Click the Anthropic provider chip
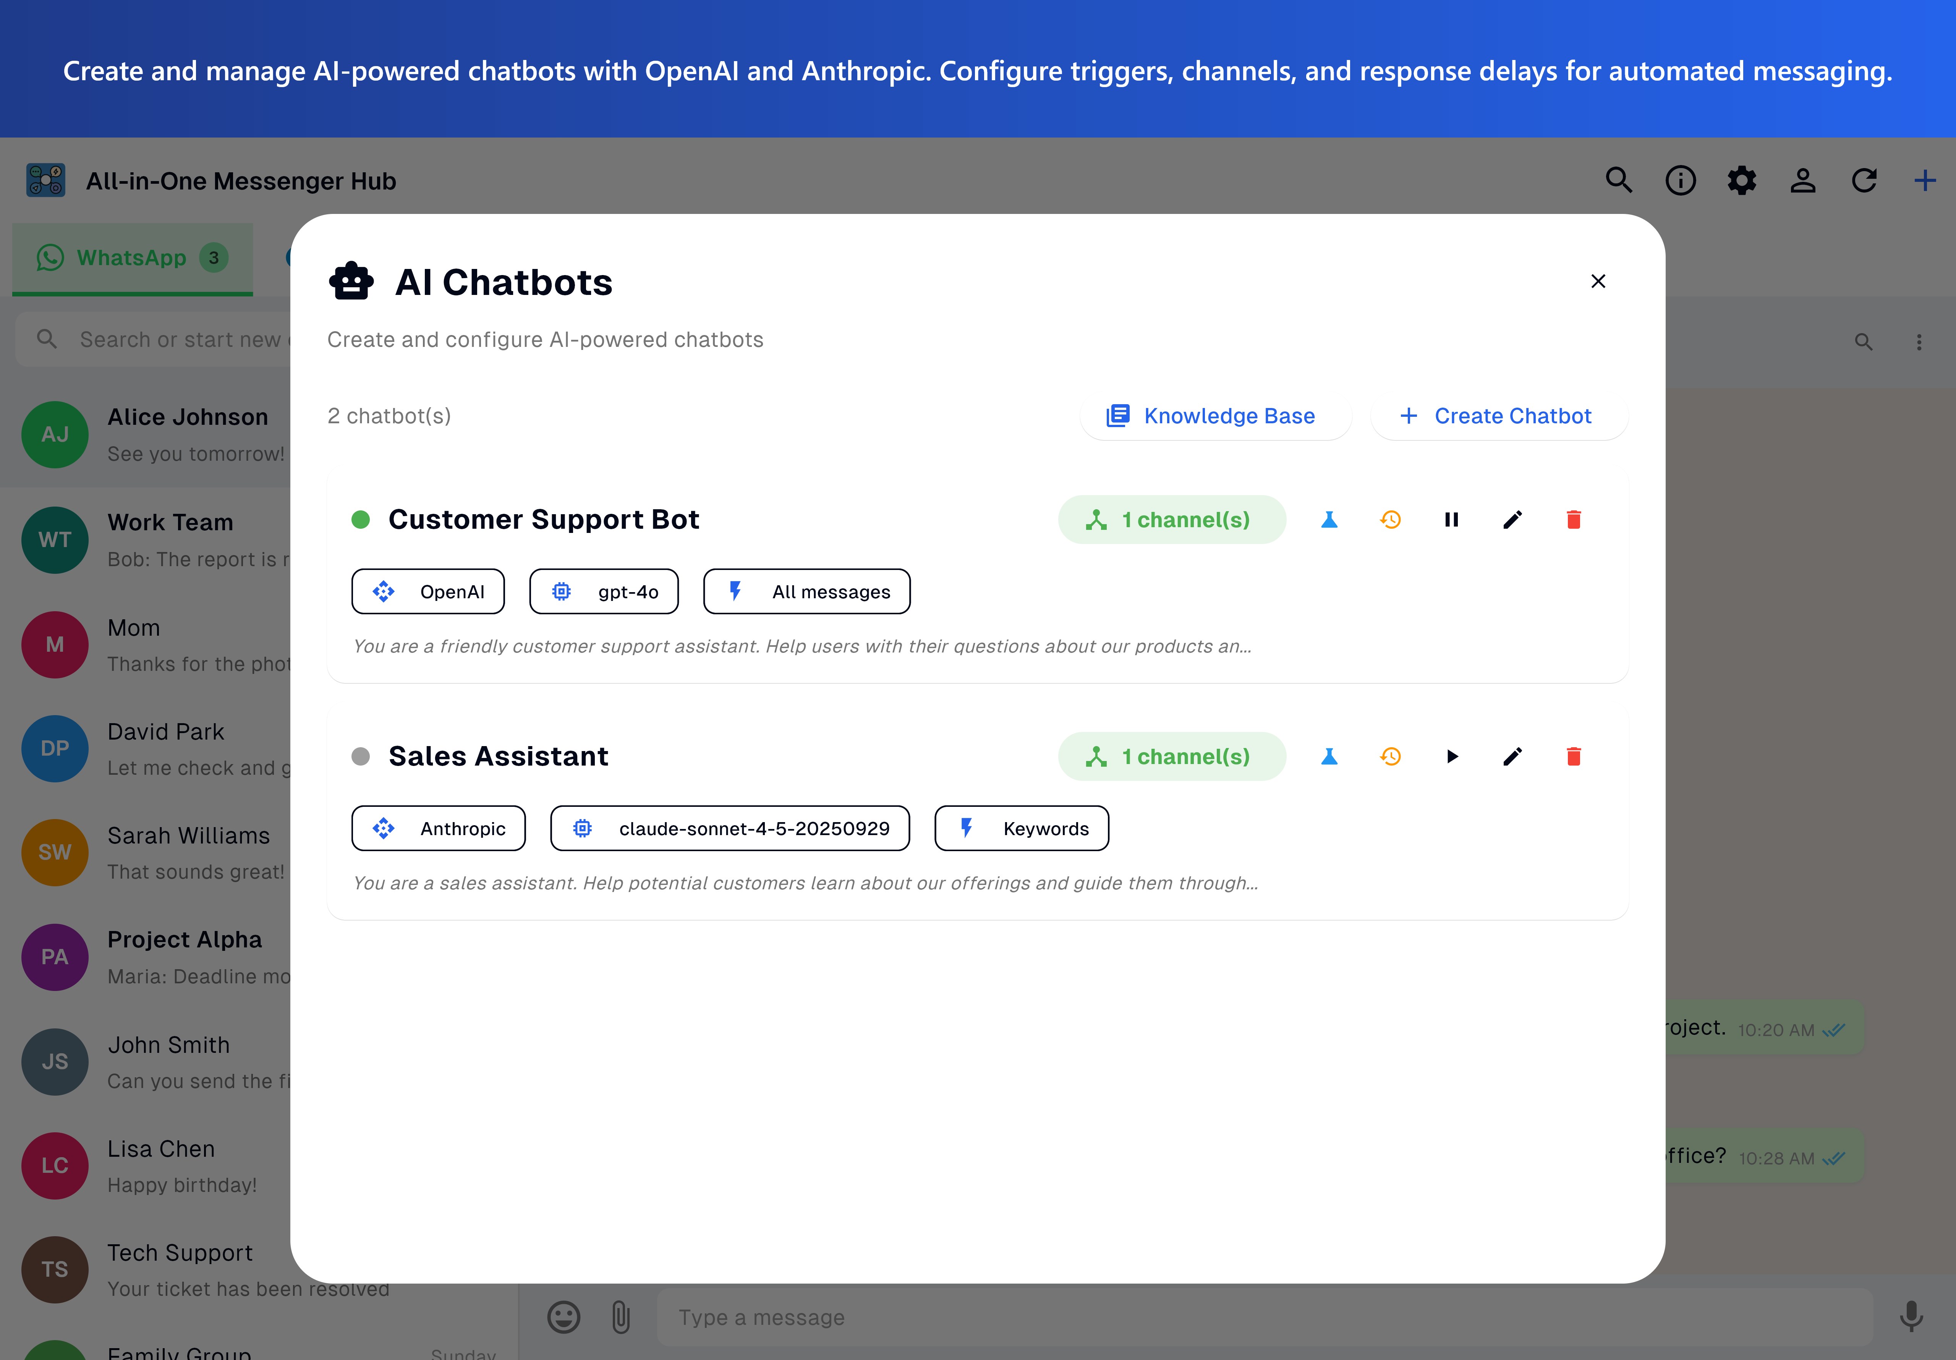 (439, 828)
